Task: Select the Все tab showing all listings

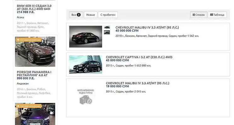Action: click(x=76, y=15)
